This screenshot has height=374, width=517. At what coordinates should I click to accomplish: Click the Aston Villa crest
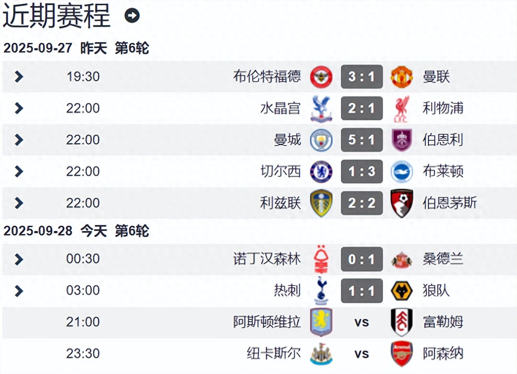[x=321, y=322]
